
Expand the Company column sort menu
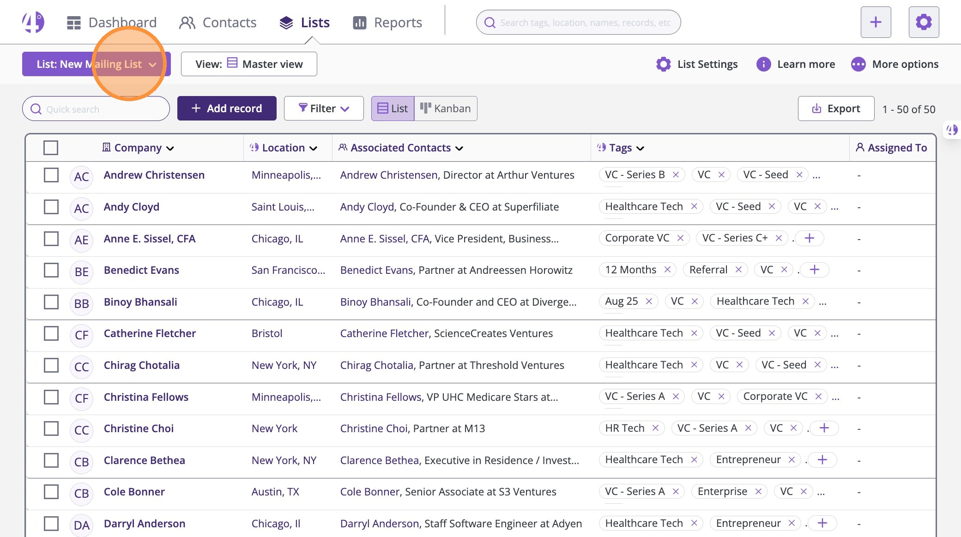pyautogui.click(x=170, y=148)
